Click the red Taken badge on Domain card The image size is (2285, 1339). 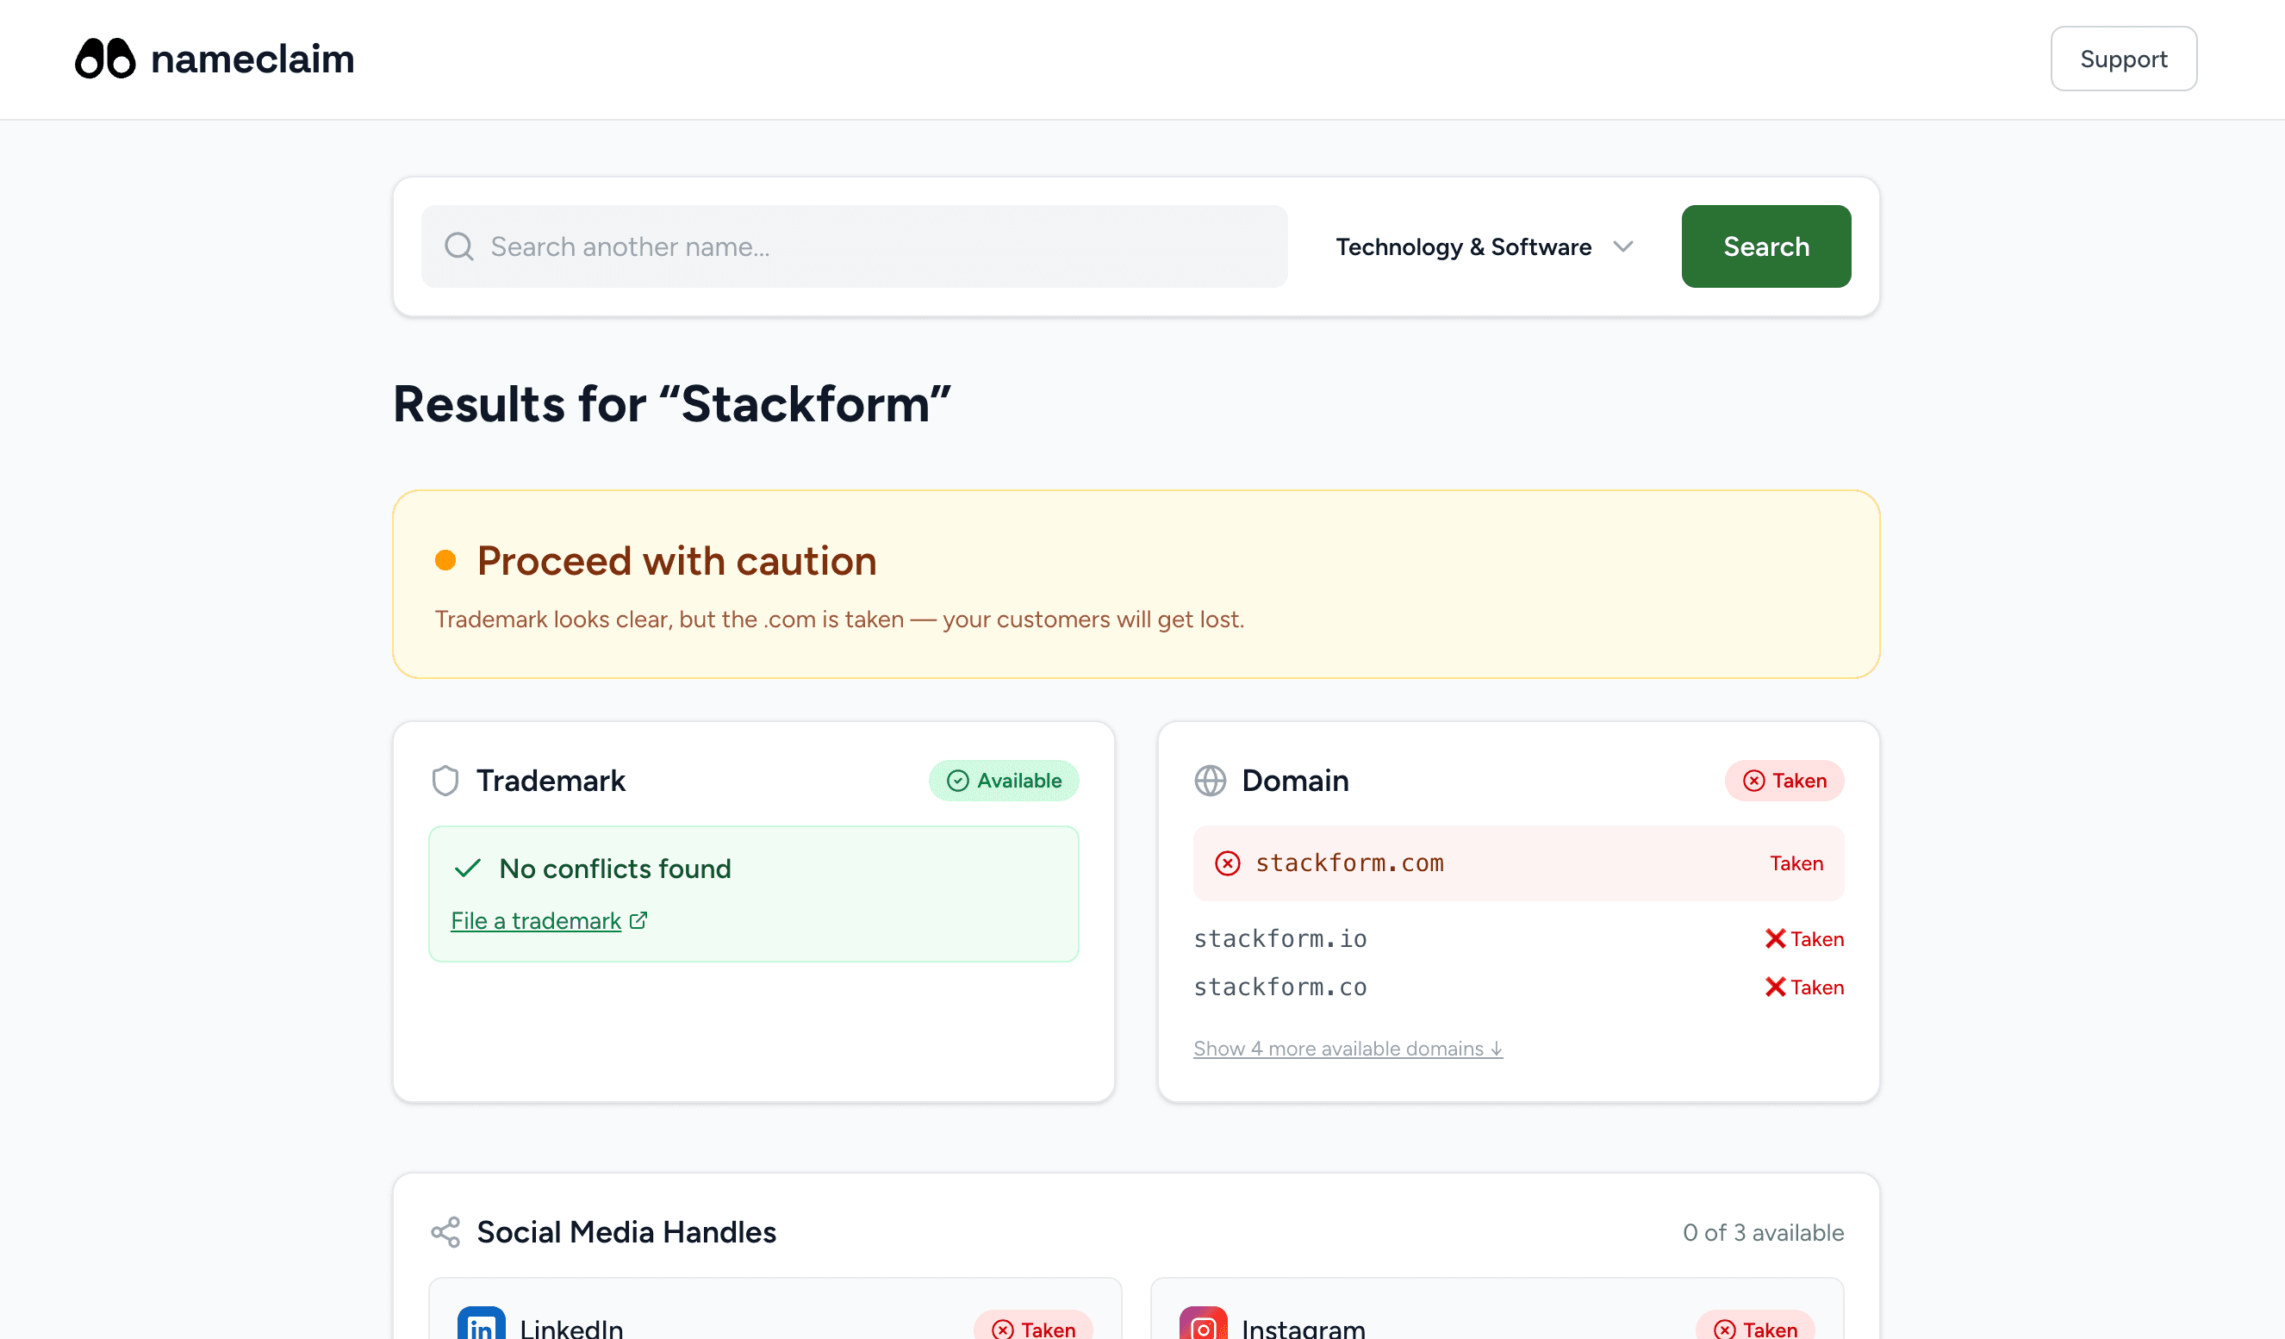click(1784, 781)
